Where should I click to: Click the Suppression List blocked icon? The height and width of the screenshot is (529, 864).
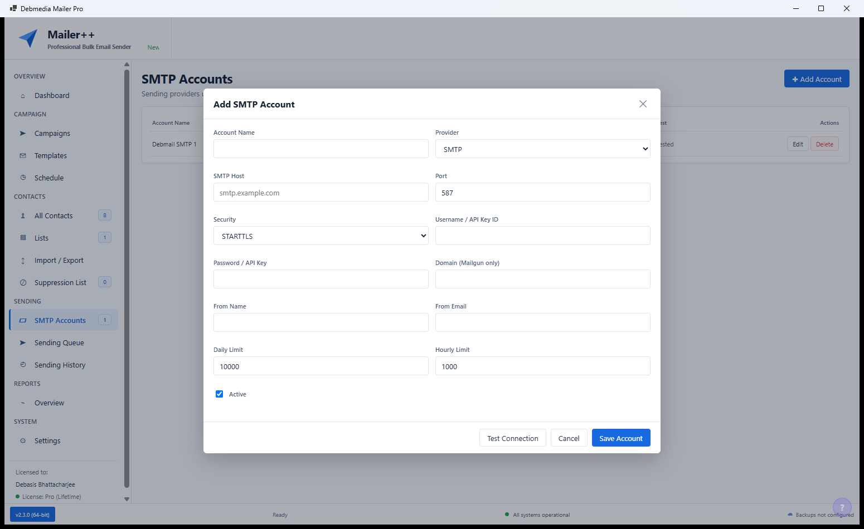click(23, 283)
